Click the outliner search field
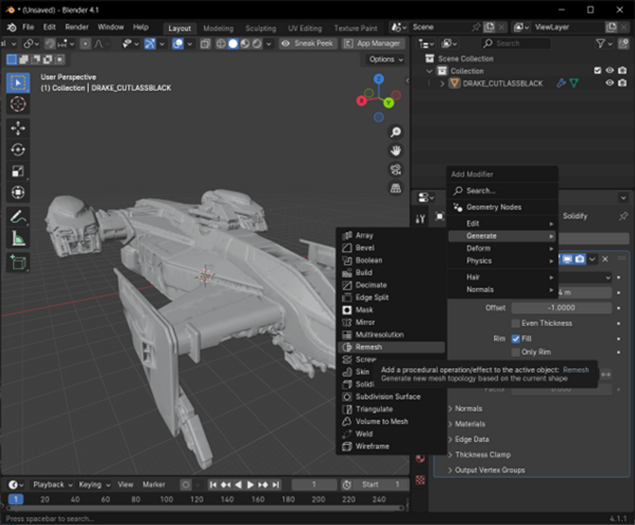 [x=516, y=43]
